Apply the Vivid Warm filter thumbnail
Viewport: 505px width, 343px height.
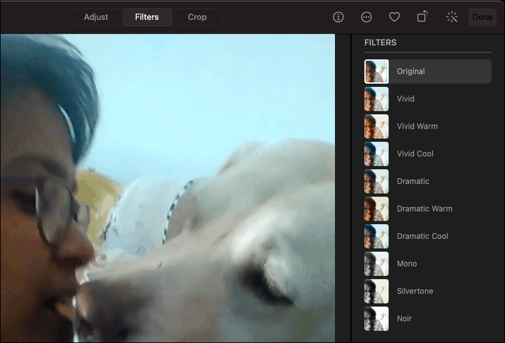376,126
